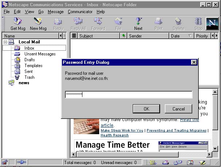
Task: Click horizontal scrollbar right arrow
Action: point(209,155)
